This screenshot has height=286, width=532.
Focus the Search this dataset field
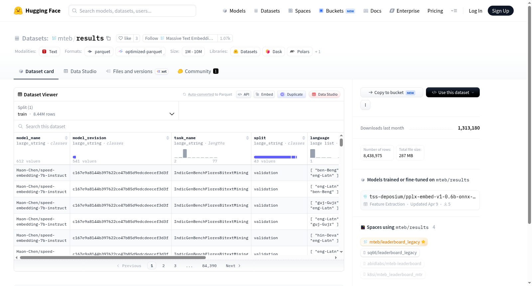(x=179, y=126)
